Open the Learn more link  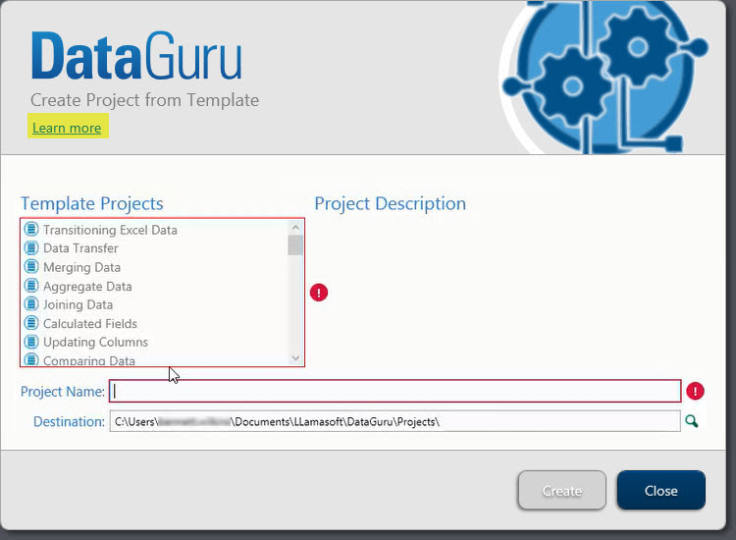pyautogui.click(x=67, y=128)
